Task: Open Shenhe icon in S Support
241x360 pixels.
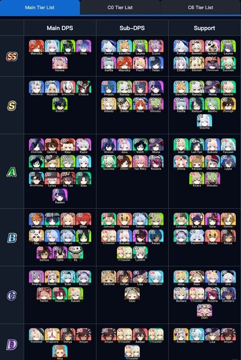Action: [205, 122]
